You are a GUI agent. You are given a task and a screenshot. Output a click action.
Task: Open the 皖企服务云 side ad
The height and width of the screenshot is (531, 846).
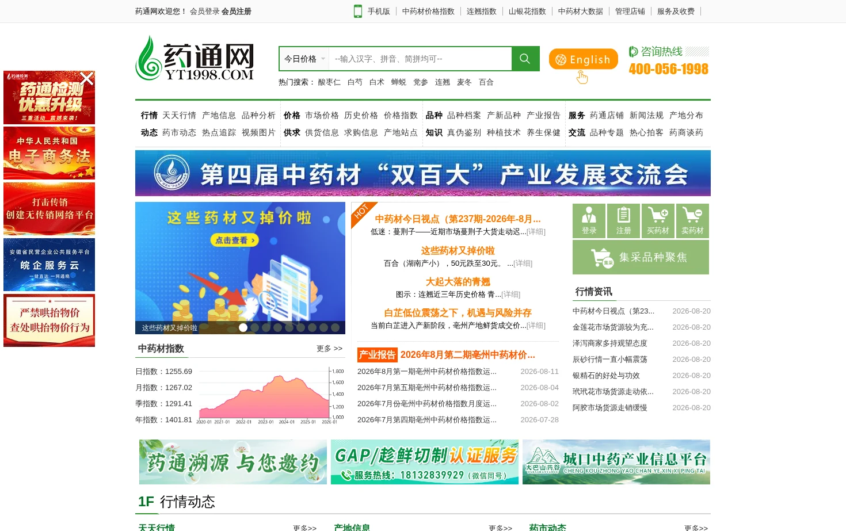[x=49, y=265]
